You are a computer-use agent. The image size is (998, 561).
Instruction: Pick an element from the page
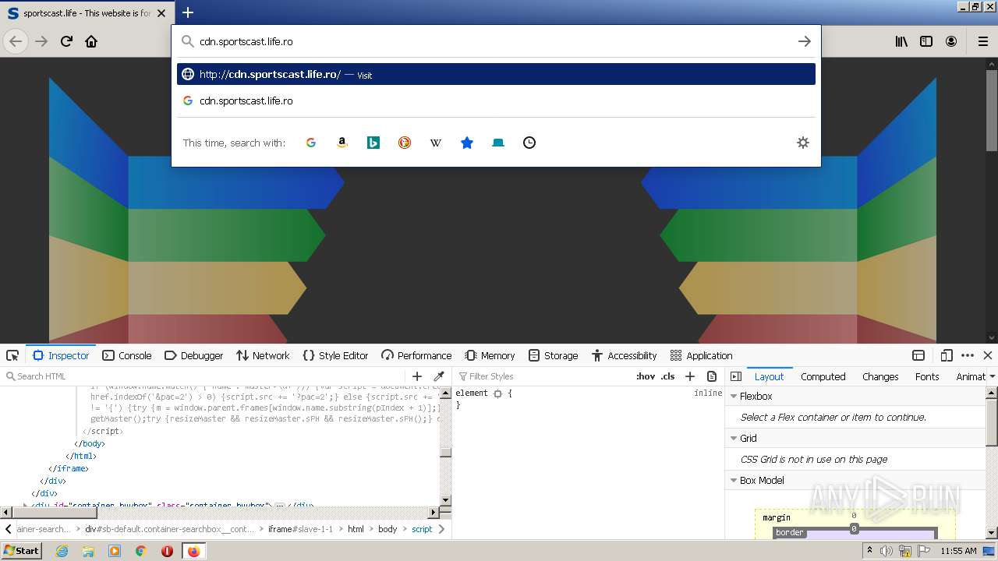click(x=12, y=355)
